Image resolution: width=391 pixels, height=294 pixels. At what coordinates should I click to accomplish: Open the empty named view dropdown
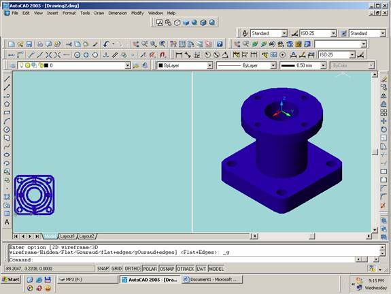364,44
